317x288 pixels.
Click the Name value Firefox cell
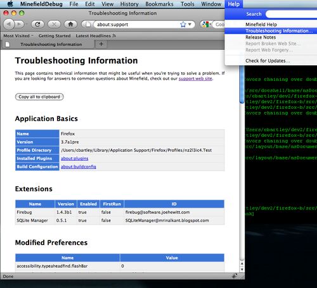click(x=142, y=134)
